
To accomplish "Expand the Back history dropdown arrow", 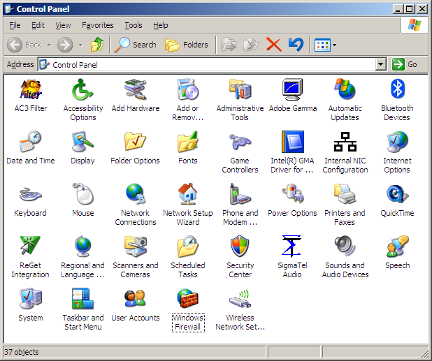I will click(50, 45).
